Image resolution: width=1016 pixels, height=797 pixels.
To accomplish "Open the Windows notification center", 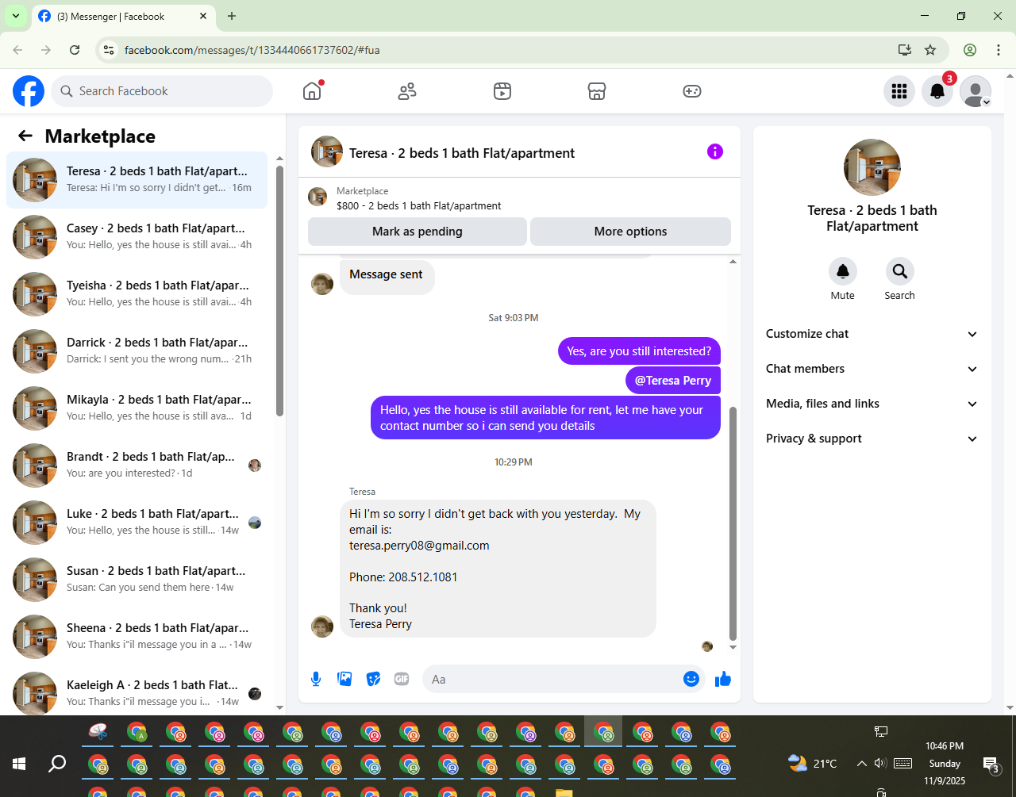I will tap(991, 764).
